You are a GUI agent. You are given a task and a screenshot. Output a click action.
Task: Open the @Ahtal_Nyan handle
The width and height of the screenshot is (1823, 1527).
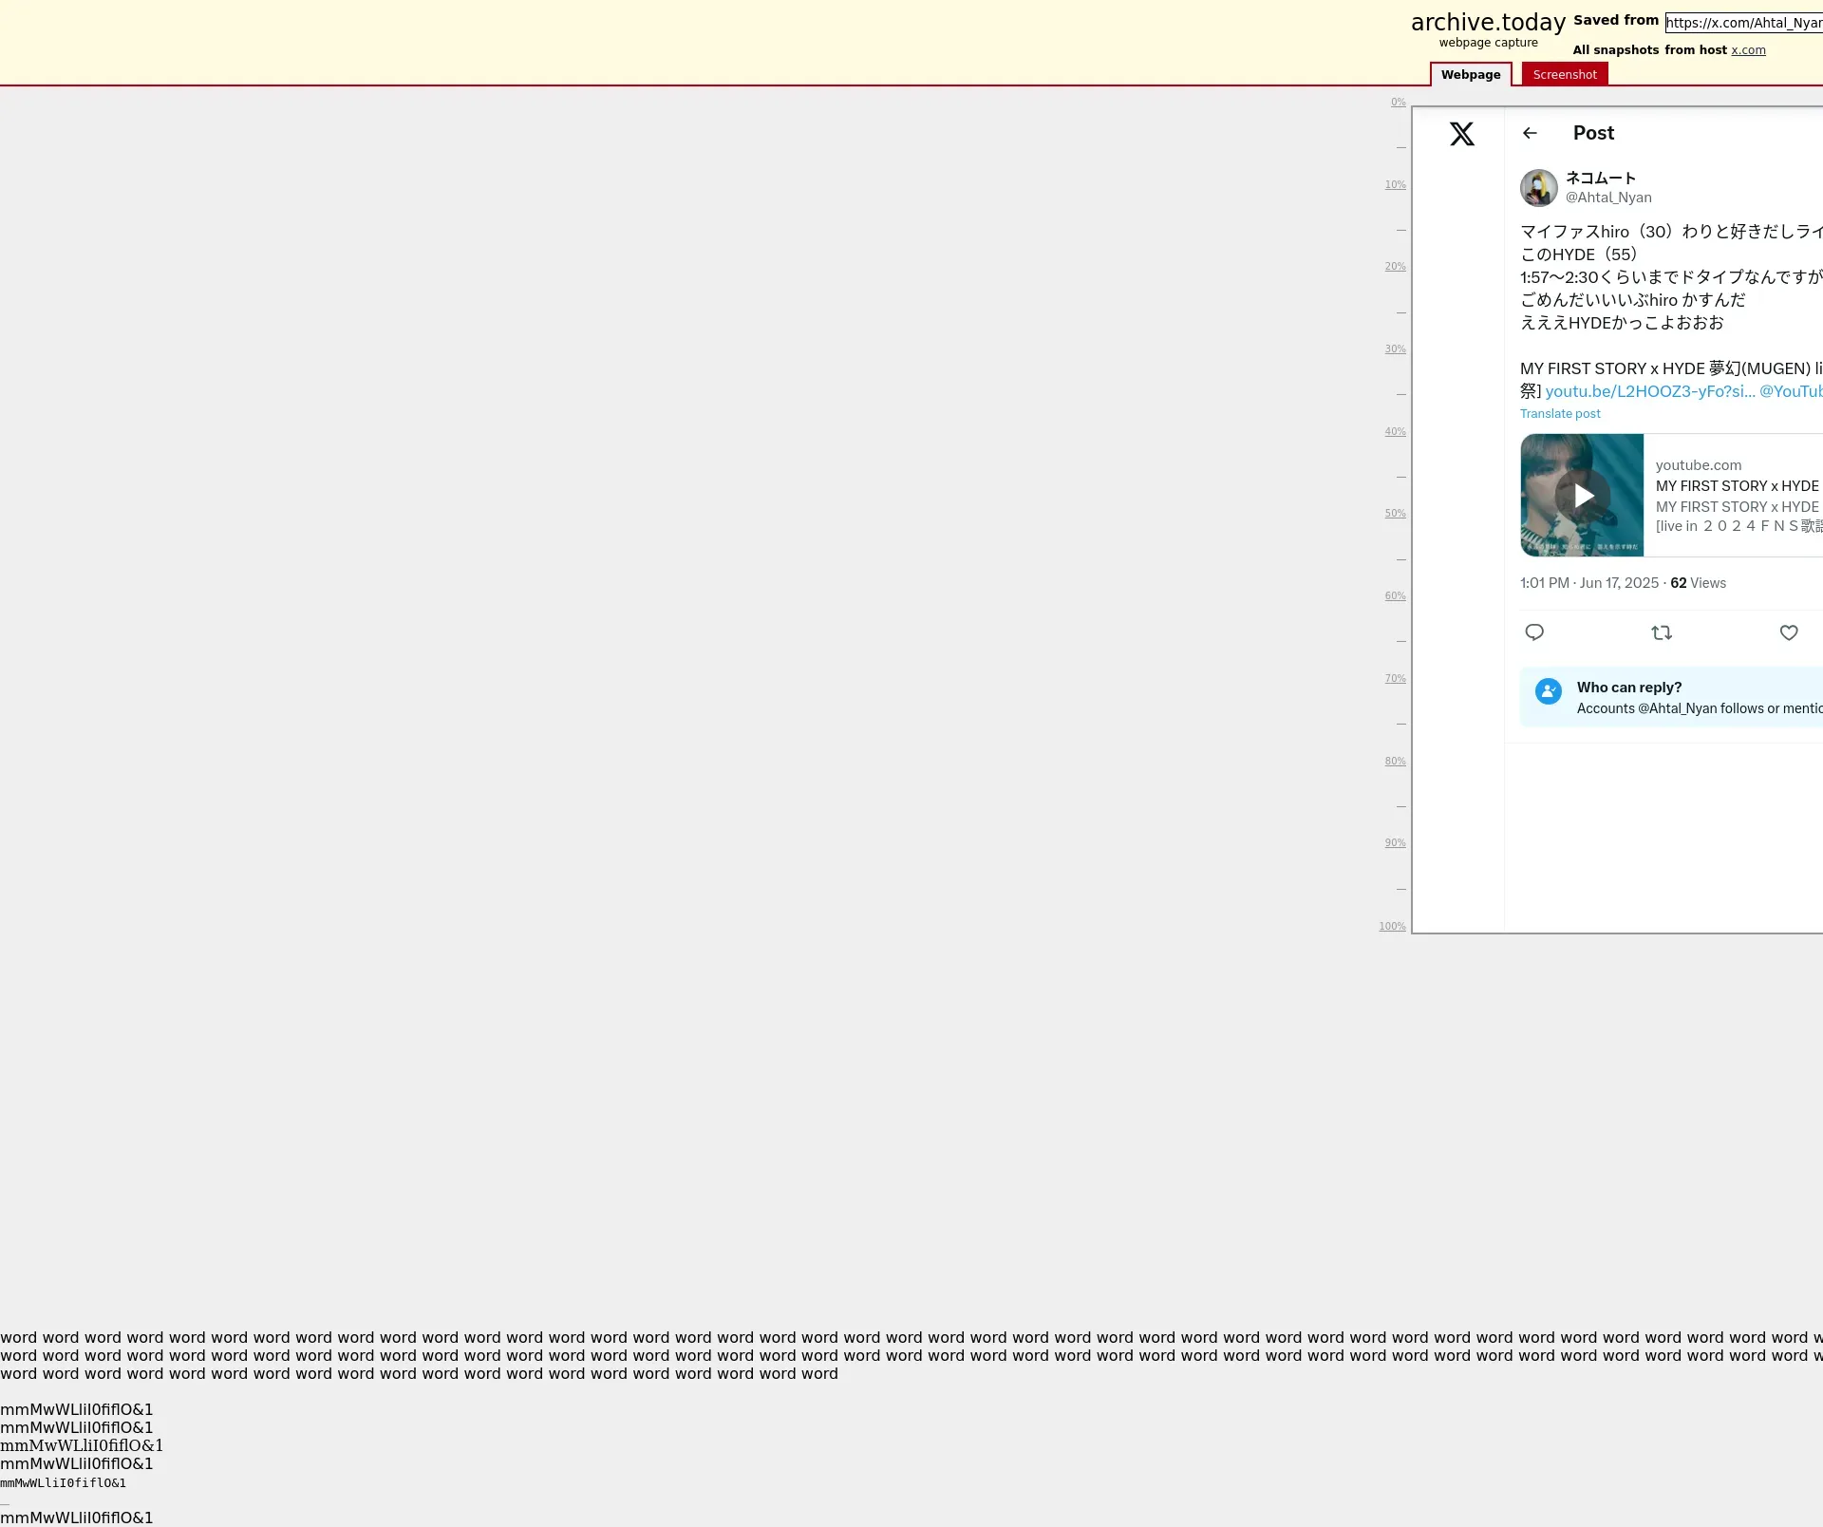tap(1608, 198)
